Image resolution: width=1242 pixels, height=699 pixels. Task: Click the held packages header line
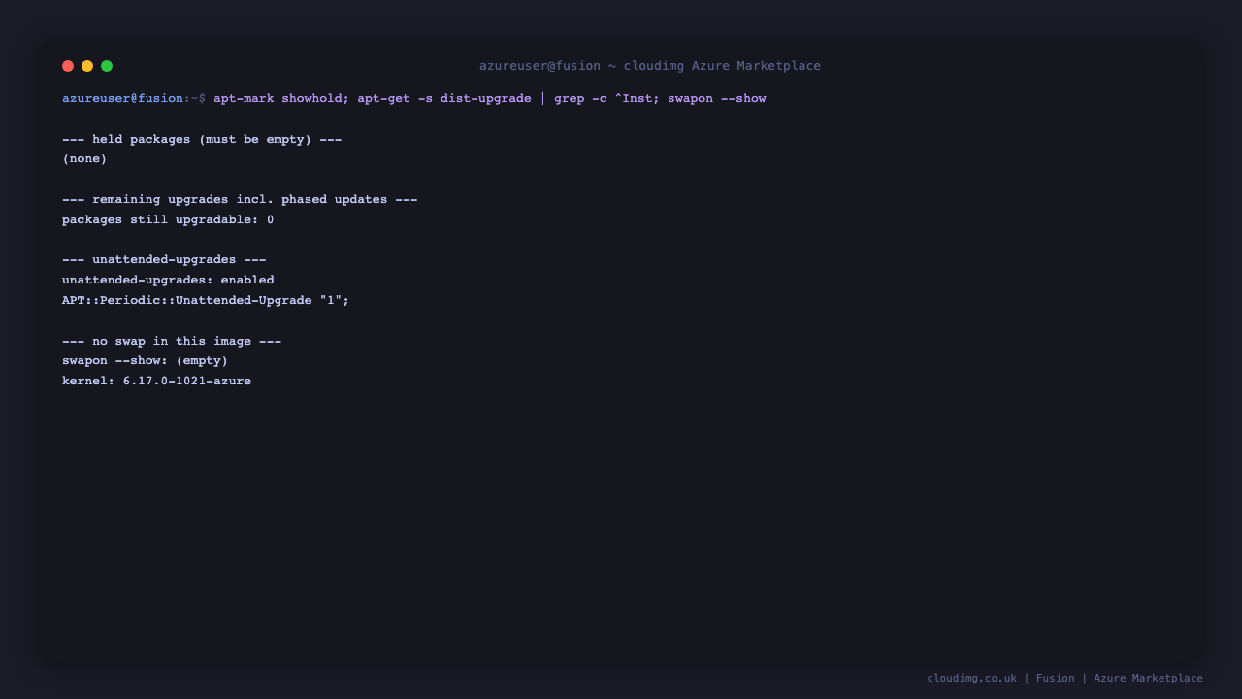point(202,139)
